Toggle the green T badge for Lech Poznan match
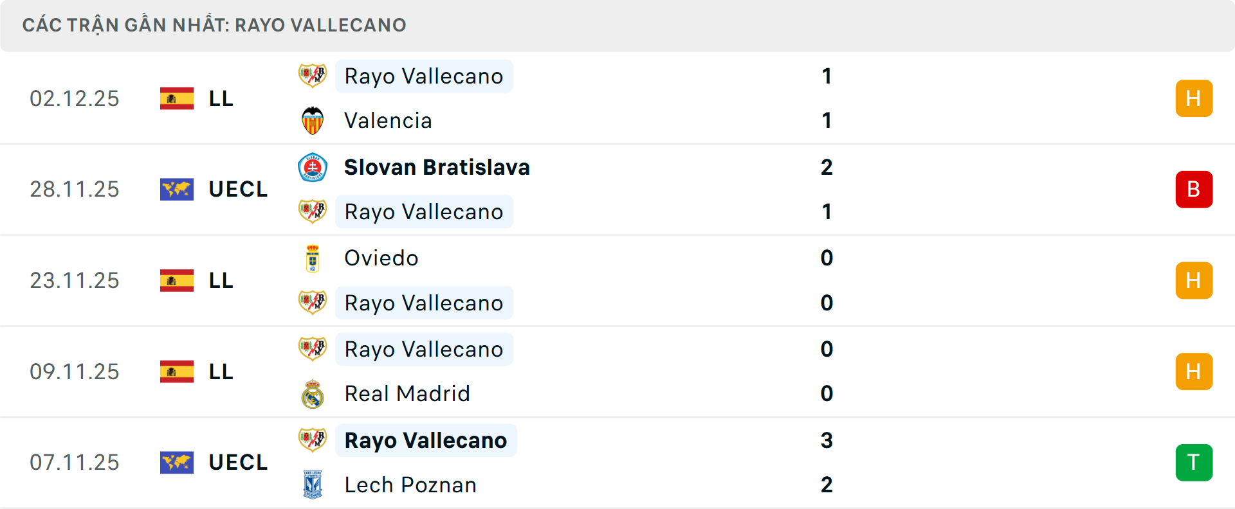This screenshot has height=509, width=1235. click(x=1194, y=462)
